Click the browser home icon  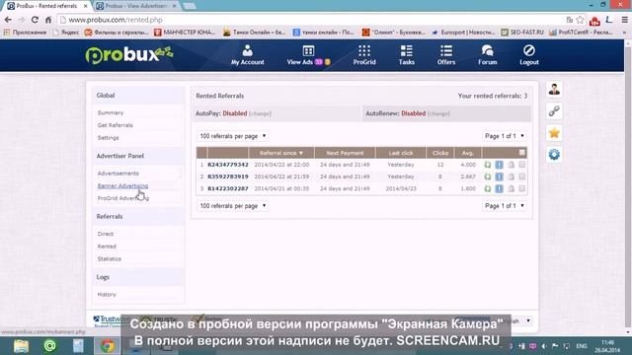tap(48, 20)
